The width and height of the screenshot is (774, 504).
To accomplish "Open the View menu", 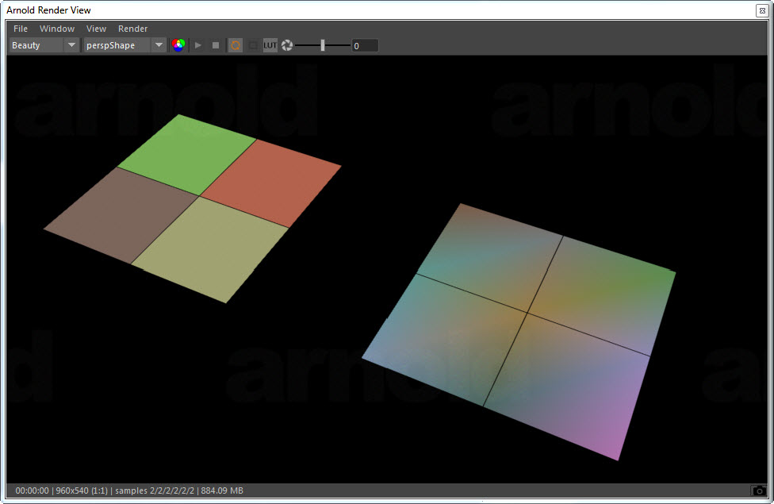I will pyautogui.click(x=96, y=29).
